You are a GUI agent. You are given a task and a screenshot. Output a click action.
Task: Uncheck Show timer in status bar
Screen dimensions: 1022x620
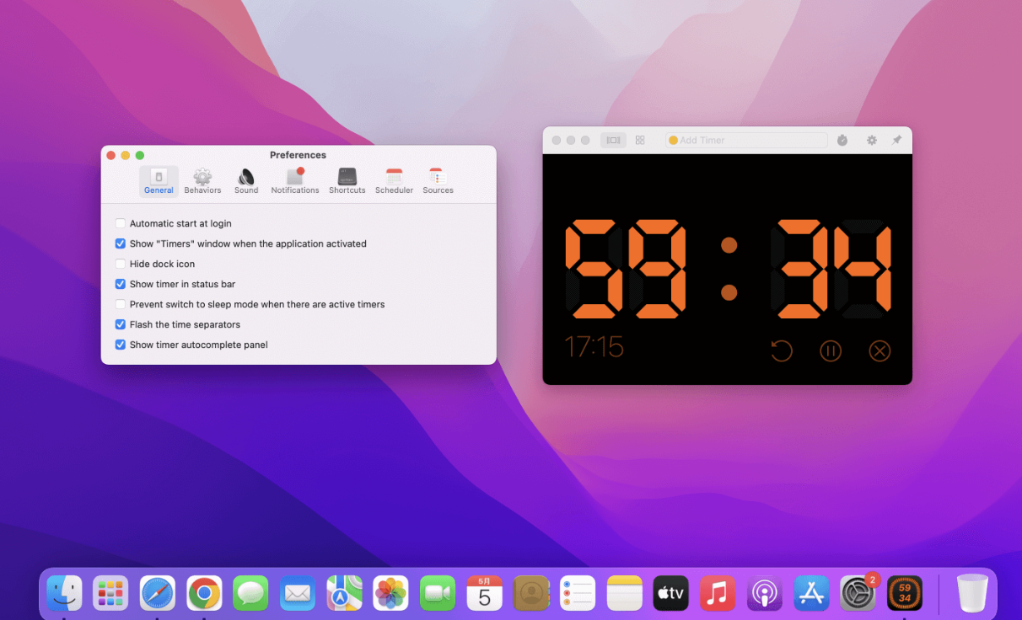[121, 284]
